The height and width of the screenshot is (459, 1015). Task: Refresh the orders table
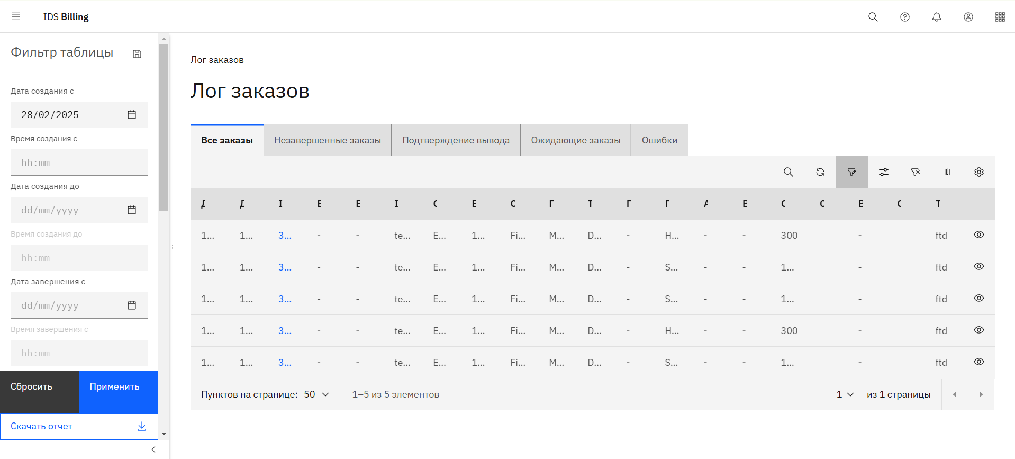point(820,172)
